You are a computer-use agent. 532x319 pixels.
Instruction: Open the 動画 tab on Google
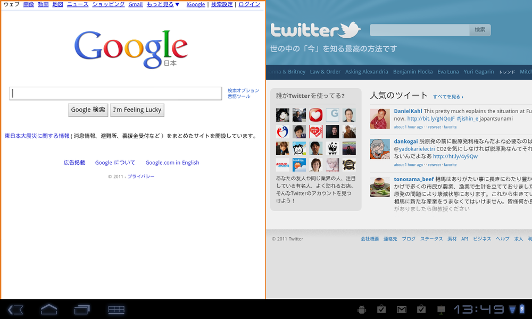coord(43,4)
